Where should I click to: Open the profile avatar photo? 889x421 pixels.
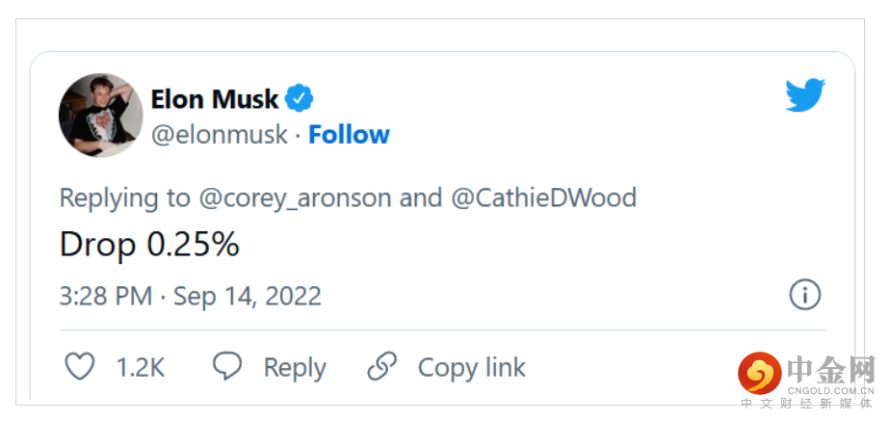pyautogui.click(x=100, y=115)
